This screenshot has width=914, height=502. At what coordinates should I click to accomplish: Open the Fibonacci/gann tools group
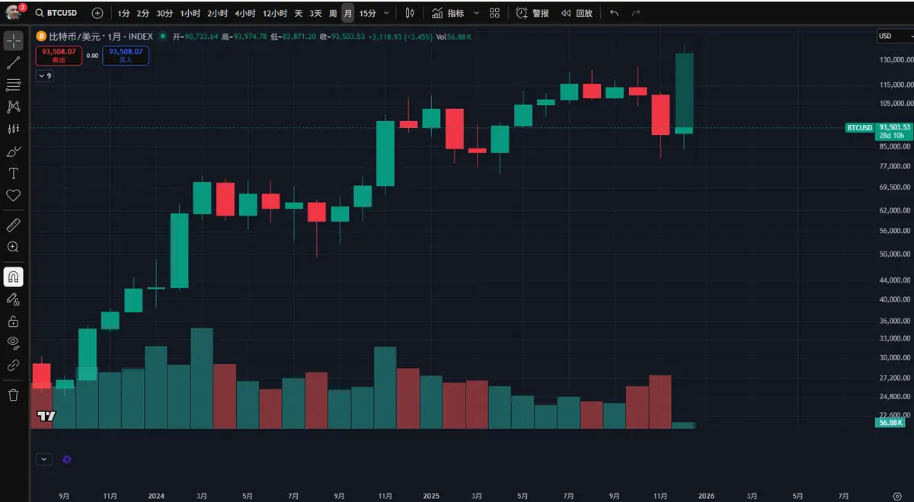pyautogui.click(x=13, y=85)
